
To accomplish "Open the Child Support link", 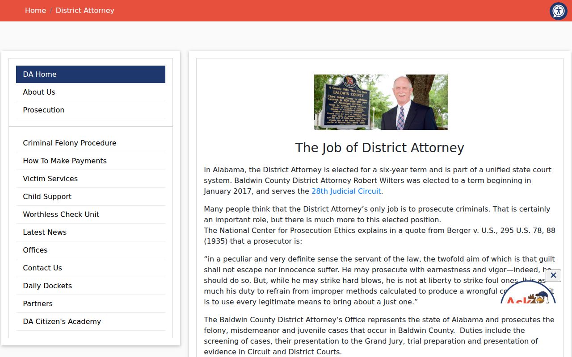I will point(91,196).
